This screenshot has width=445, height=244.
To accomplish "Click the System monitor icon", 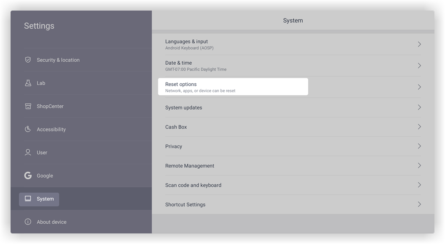I will (28, 199).
